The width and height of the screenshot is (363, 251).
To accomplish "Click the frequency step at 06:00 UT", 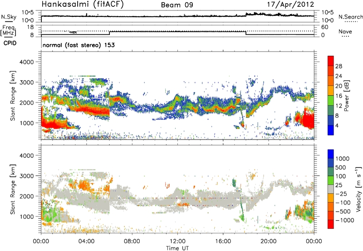I will pos(109,33).
